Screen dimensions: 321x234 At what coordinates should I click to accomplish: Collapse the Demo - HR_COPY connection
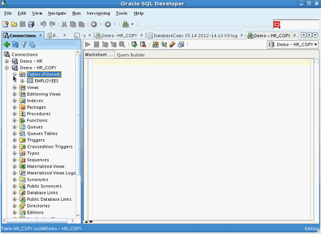click(7, 67)
